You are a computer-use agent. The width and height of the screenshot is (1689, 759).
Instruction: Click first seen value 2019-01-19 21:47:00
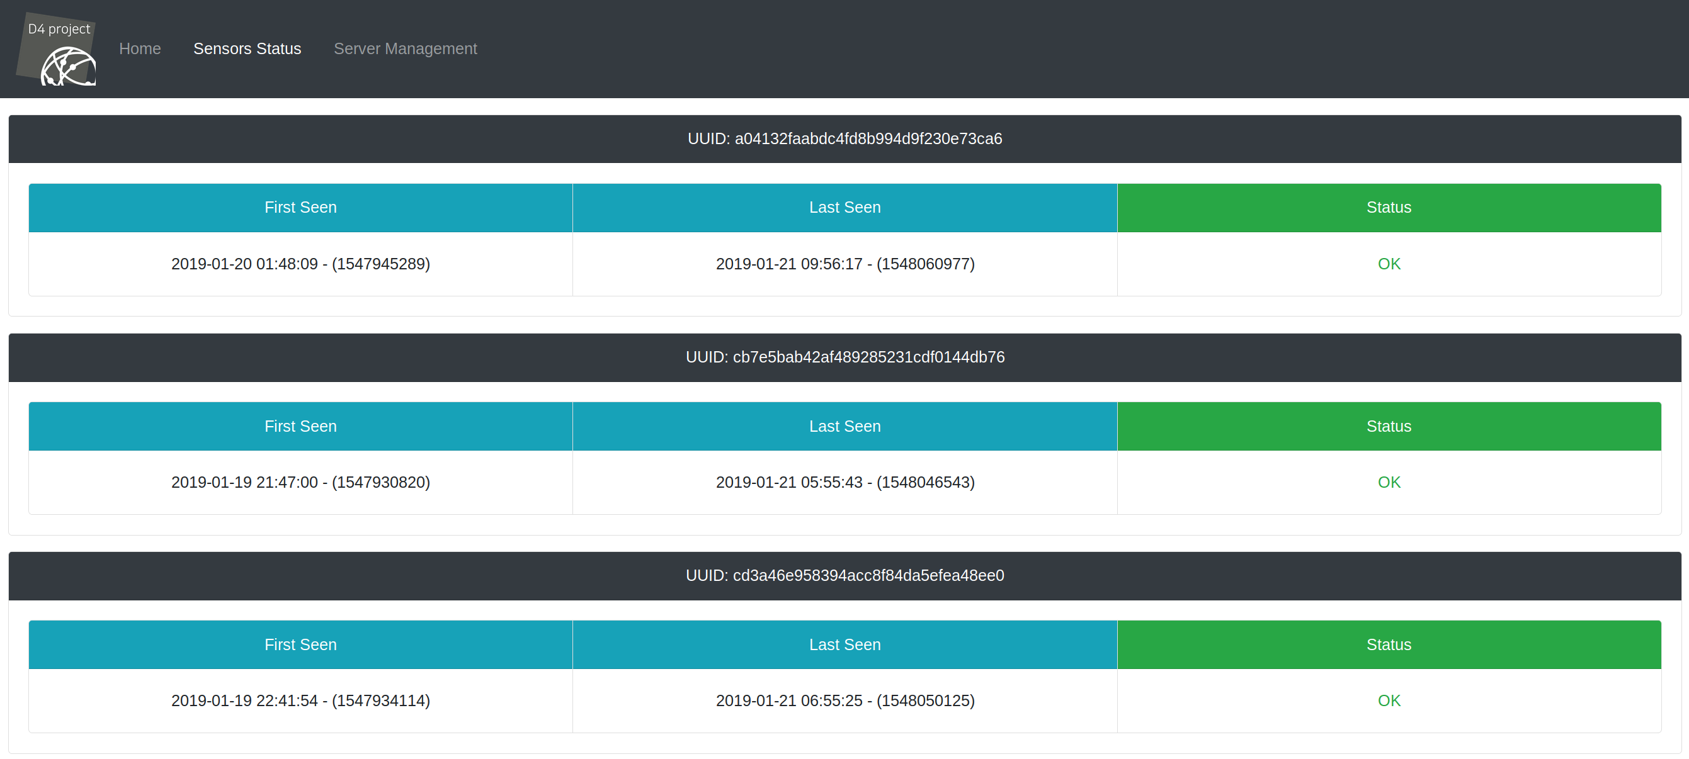coord(300,483)
